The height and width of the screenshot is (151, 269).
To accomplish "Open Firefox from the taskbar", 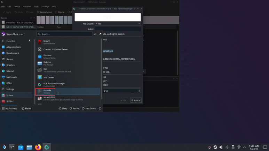I will (x=38, y=147).
